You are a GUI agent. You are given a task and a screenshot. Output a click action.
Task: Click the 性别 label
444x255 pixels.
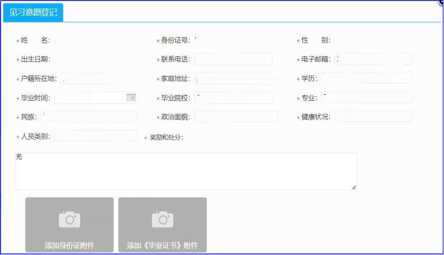[316, 40]
